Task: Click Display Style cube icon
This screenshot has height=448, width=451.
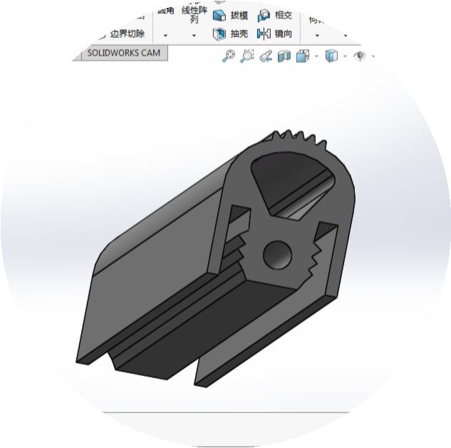Action: [331, 56]
